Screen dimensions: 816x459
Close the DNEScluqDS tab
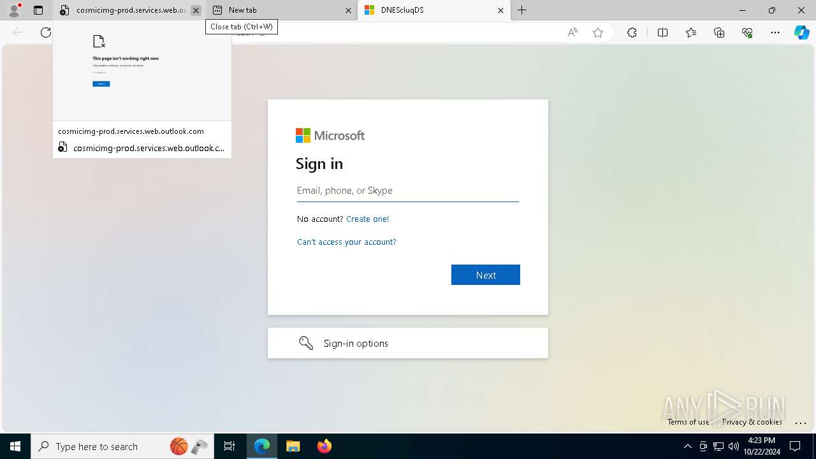(500, 10)
